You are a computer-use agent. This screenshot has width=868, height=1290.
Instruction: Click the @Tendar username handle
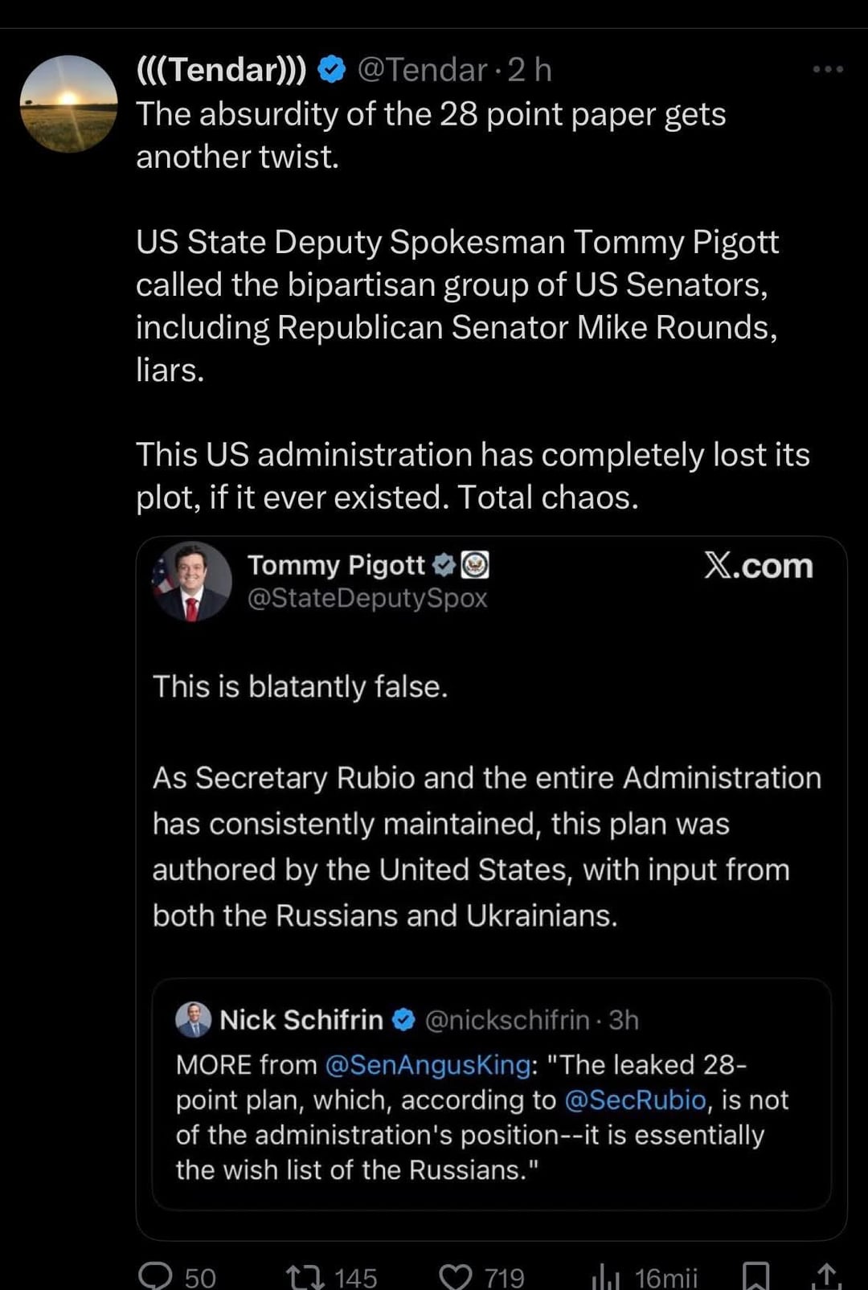click(421, 70)
